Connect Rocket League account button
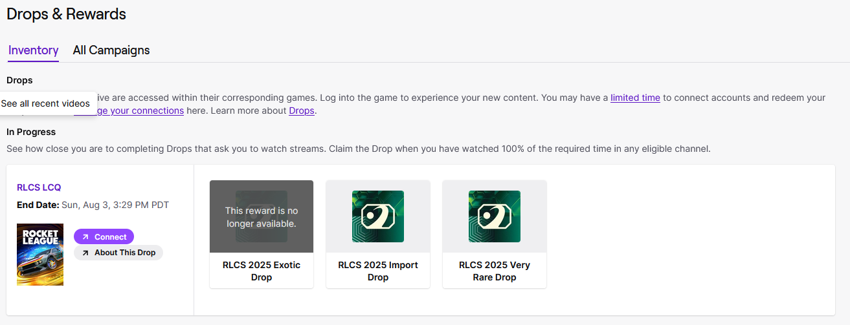Screen dimensions: 850x325 point(104,236)
